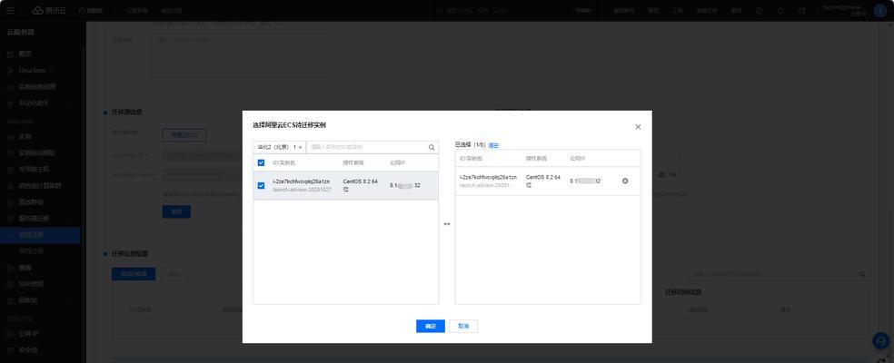Open 置放群组 sidebar icon
Viewport: 894px width, 363px height.
[10, 201]
